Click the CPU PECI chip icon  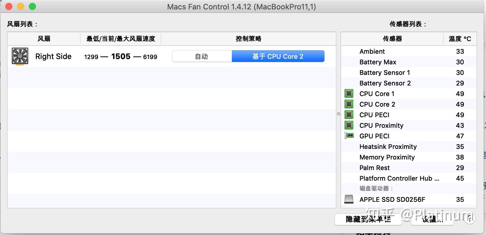[349, 115]
